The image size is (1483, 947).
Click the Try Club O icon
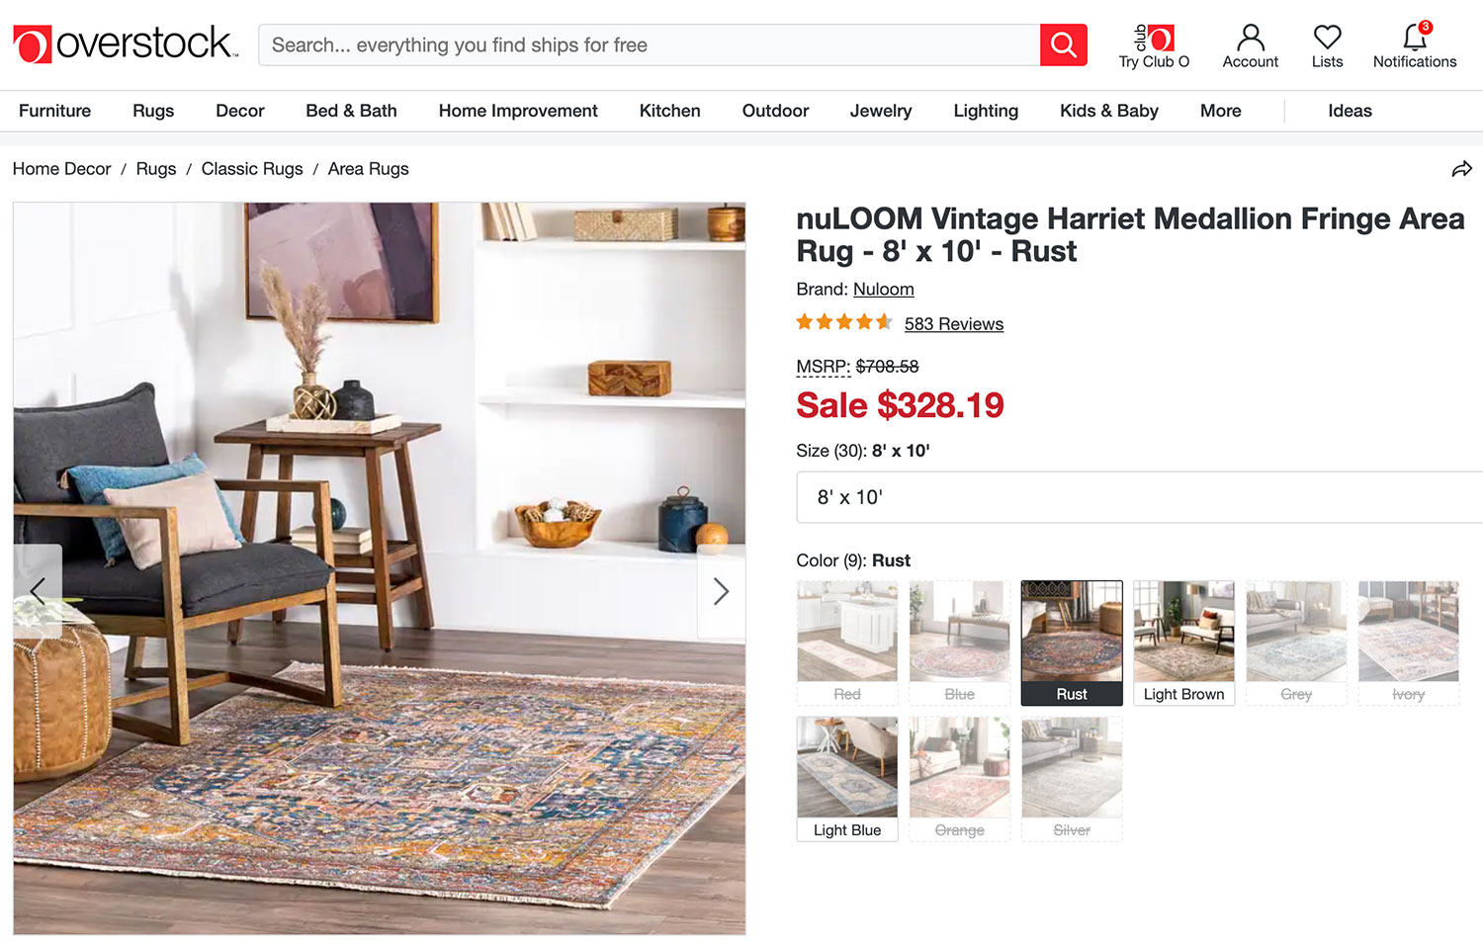point(1154,39)
